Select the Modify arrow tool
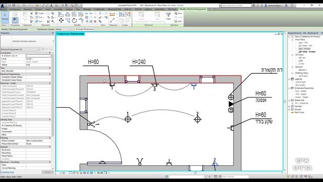Screen dimensions: 323x182 (x=5, y=17)
